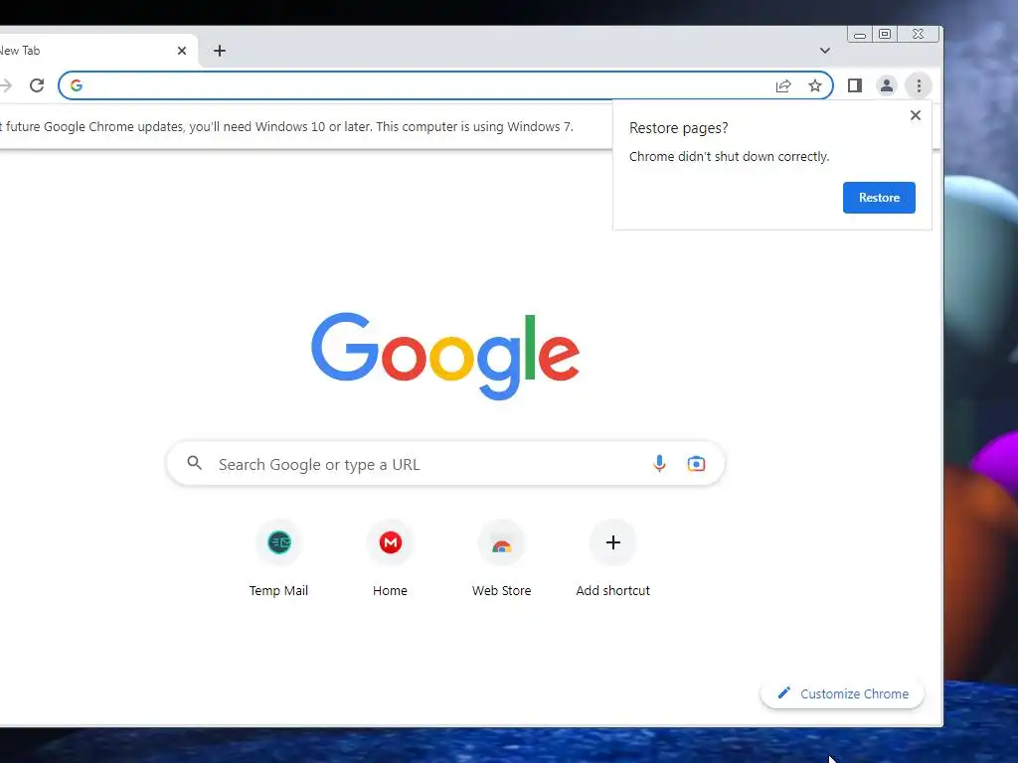Share this page icon in address bar
This screenshot has width=1018, height=763.
point(783,85)
